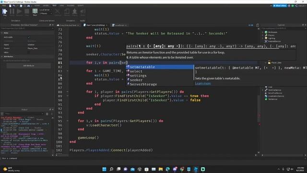Click the system clock on the taskbar
The image size is (307, 173).
[300, 169]
